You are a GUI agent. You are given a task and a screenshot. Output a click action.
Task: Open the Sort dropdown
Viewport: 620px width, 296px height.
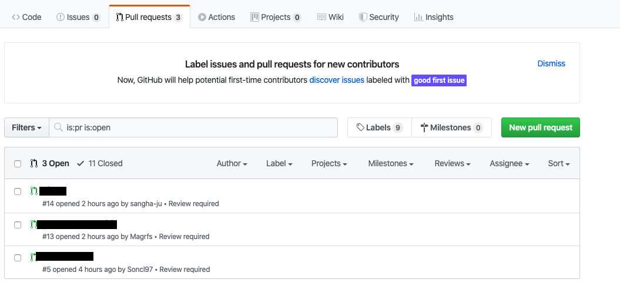coord(559,163)
